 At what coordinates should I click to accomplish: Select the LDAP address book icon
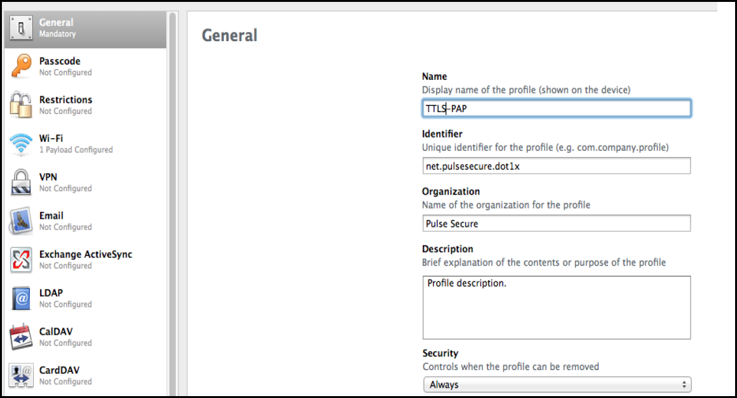(x=21, y=298)
